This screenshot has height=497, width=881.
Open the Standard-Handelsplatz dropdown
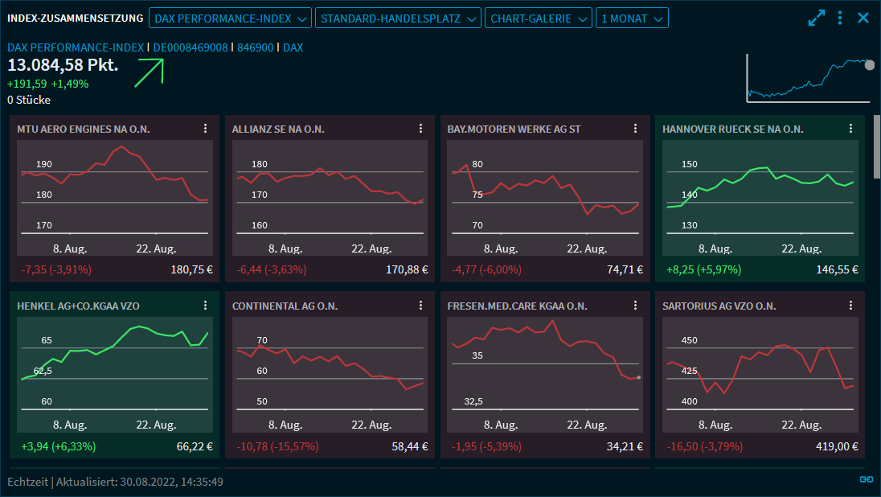pos(398,18)
